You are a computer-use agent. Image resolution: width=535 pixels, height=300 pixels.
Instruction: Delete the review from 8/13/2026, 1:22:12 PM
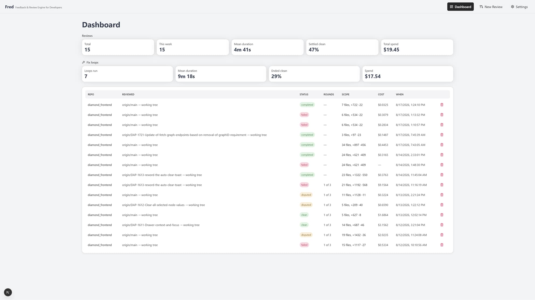click(x=442, y=205)
